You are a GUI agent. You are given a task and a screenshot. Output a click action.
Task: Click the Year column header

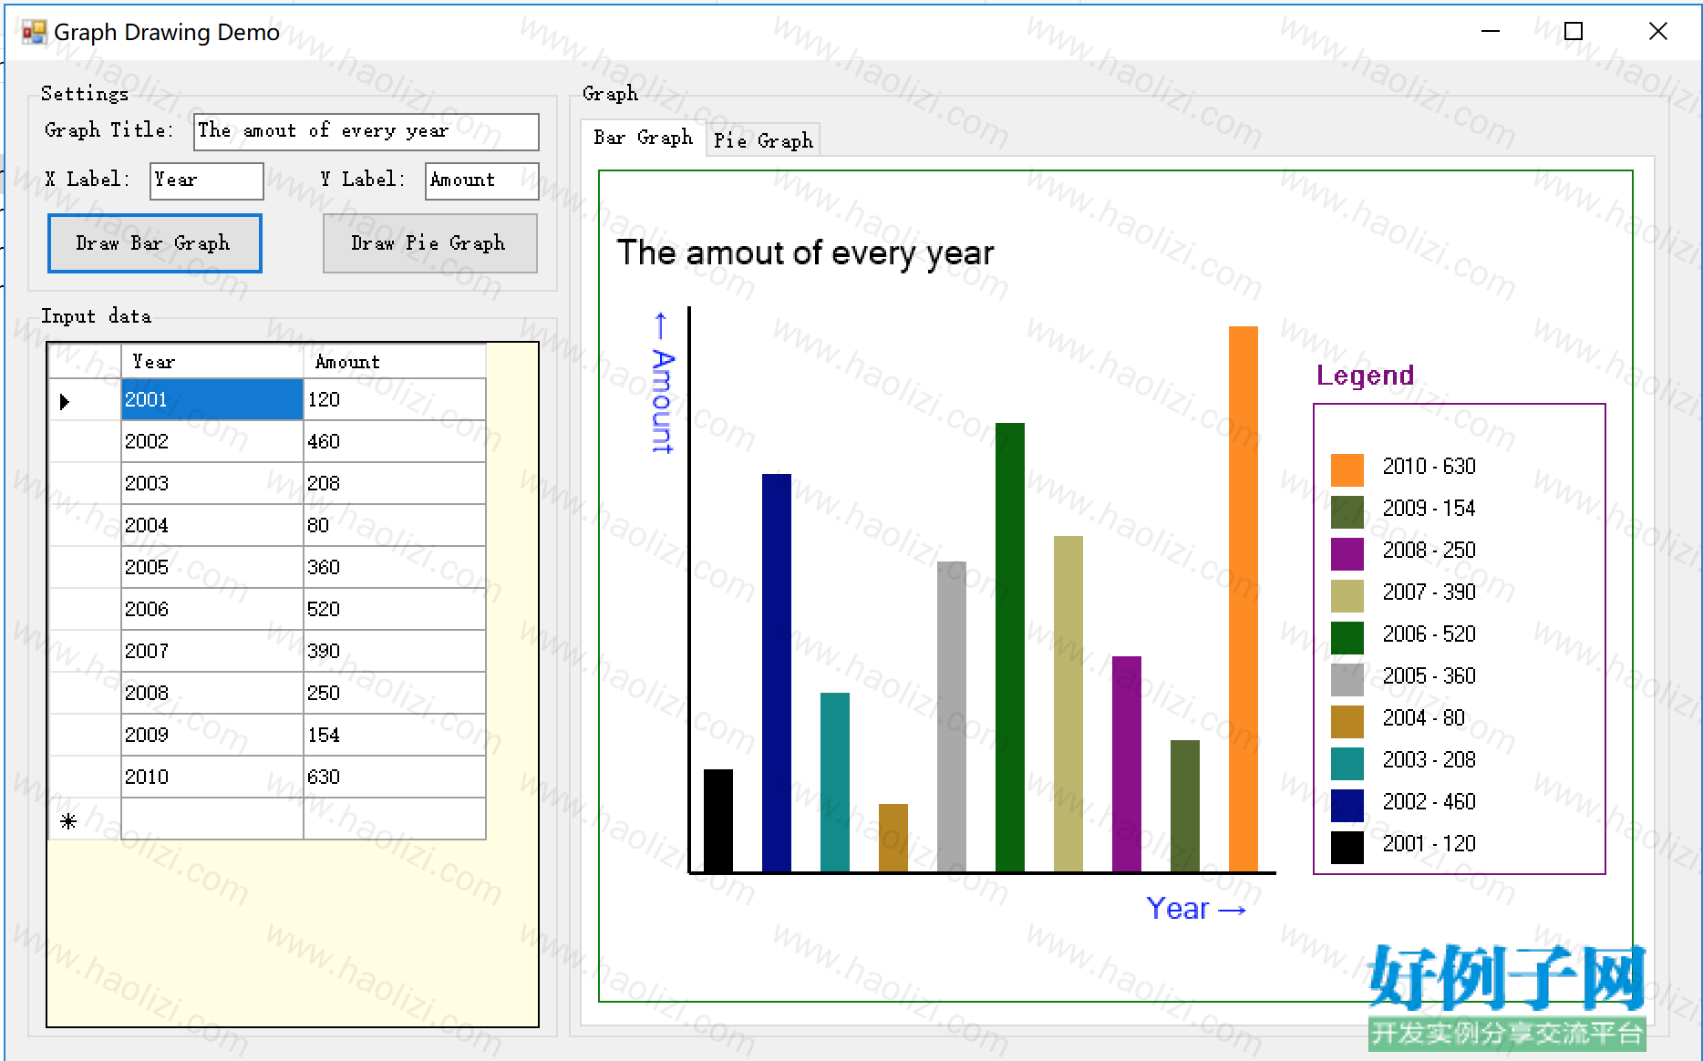[x=212, y=362]
